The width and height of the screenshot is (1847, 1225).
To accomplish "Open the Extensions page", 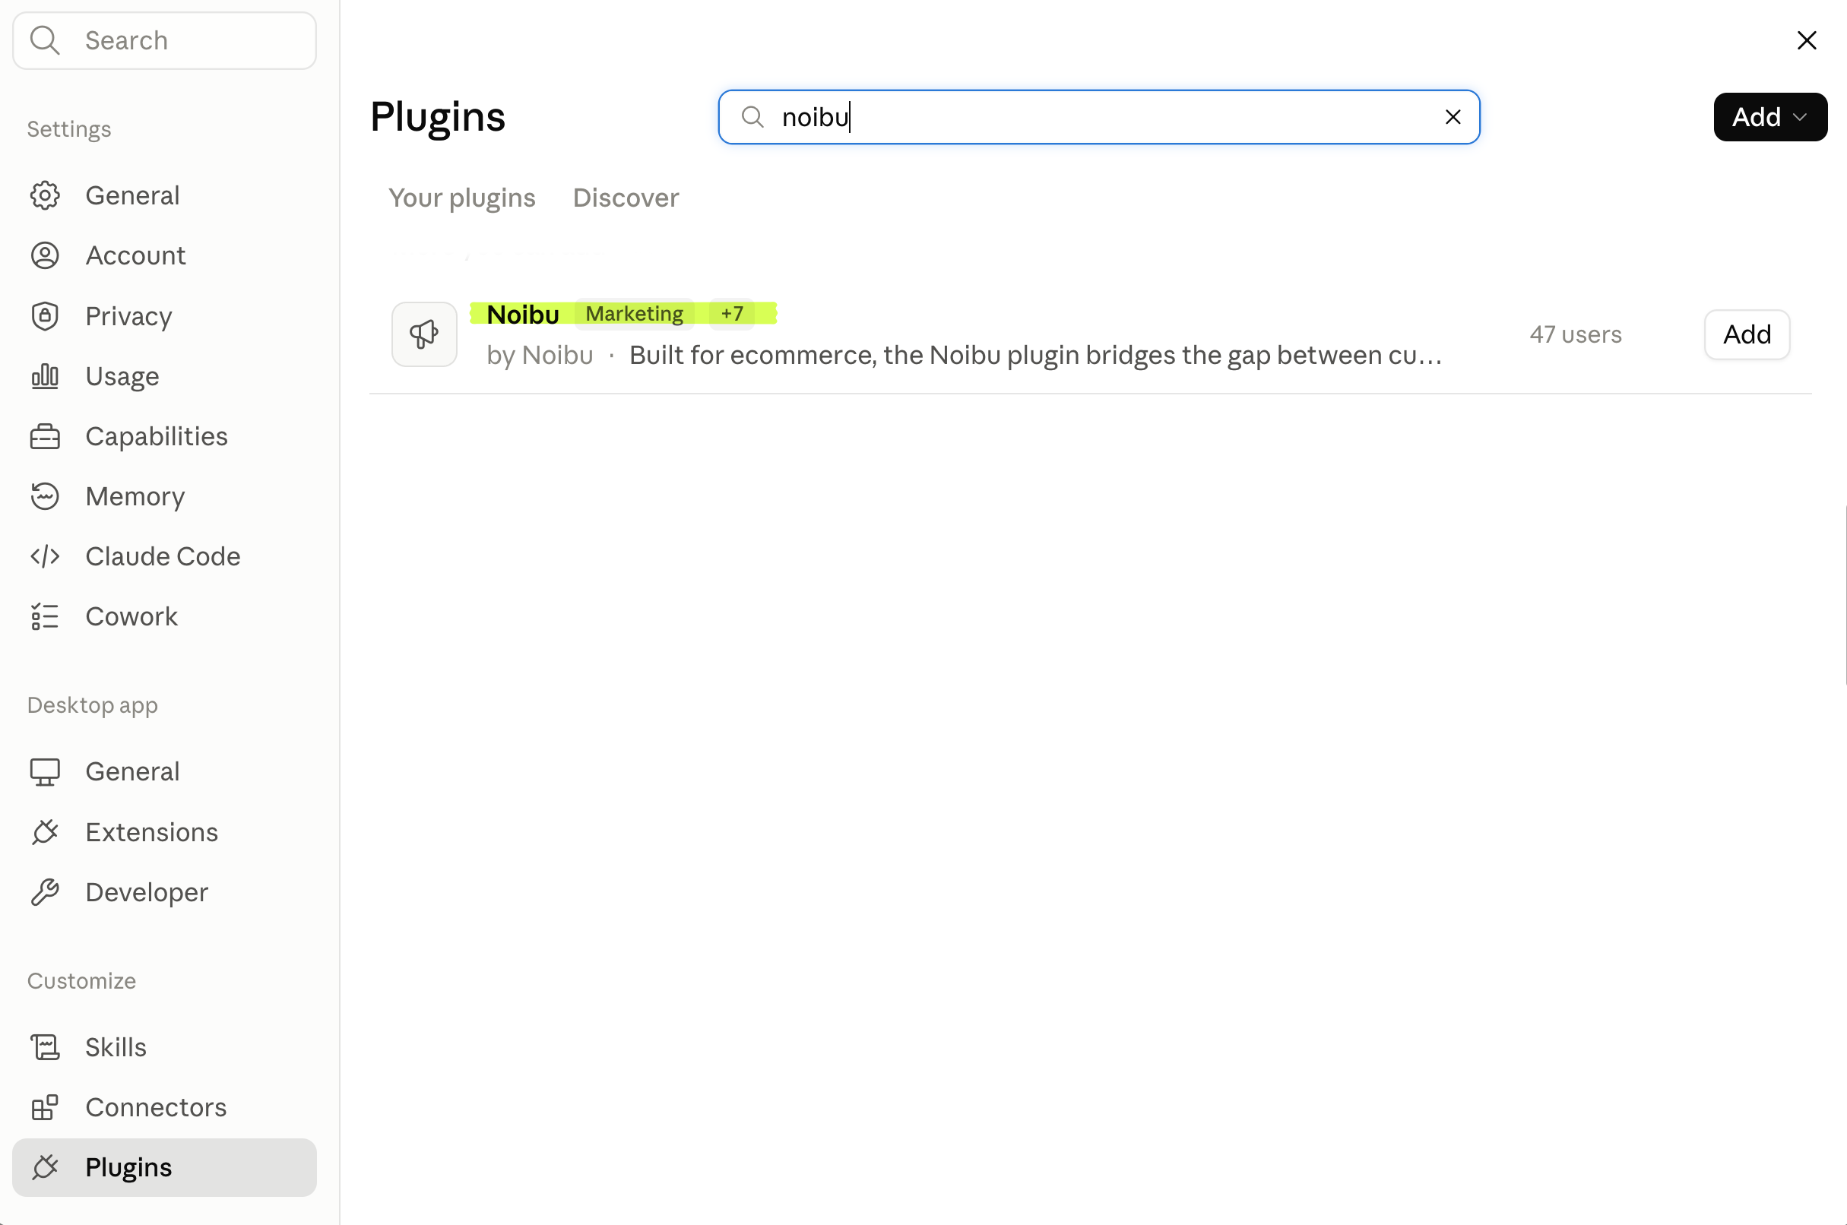I will [x=165, y=832].
